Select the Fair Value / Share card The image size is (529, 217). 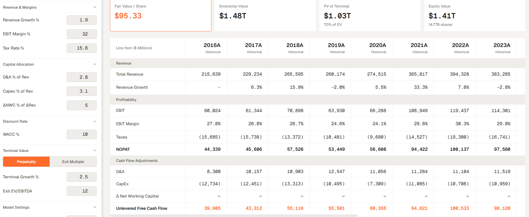coord(161,16)
